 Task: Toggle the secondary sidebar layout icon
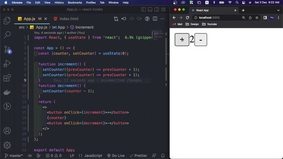click(157, 9)
